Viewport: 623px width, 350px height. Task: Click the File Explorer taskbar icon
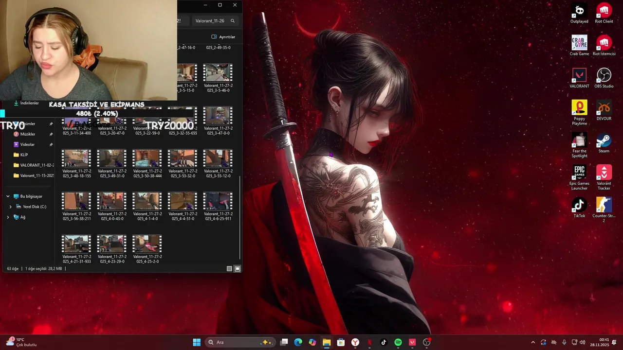point(327,342)
